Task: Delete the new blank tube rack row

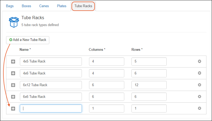Action: click(x=200, y=108)
